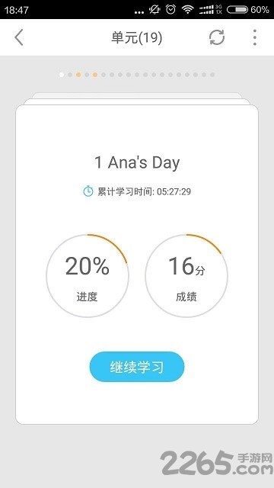Tap the muted notification bell icon

click(154, 10)
